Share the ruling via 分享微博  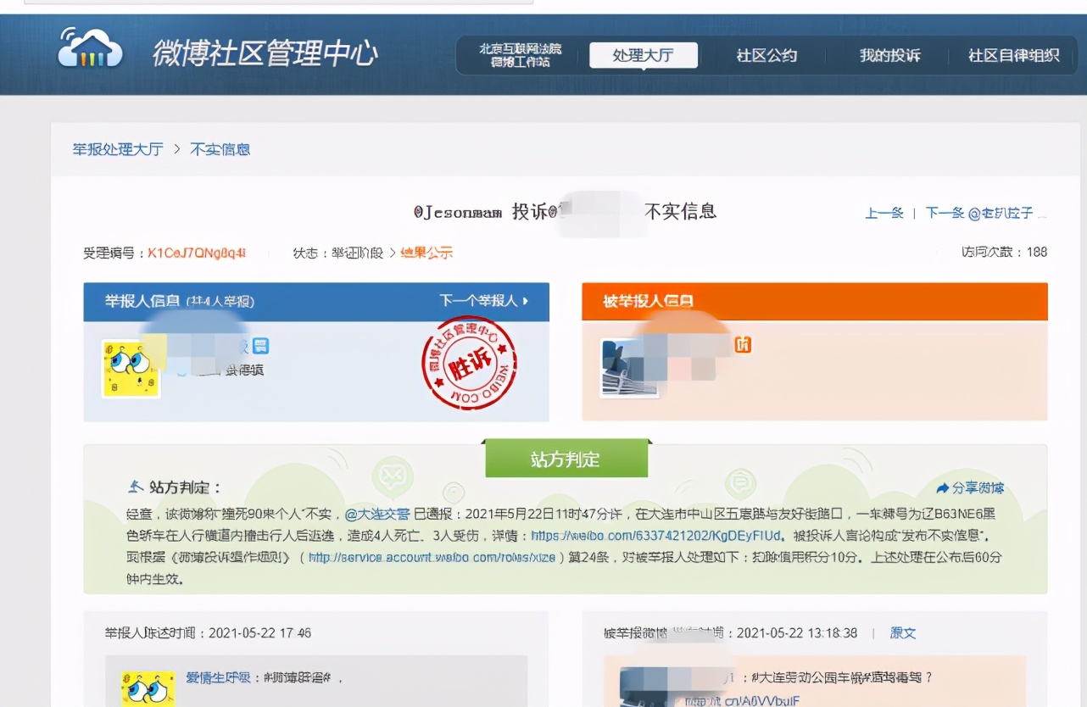click(970, 488)
